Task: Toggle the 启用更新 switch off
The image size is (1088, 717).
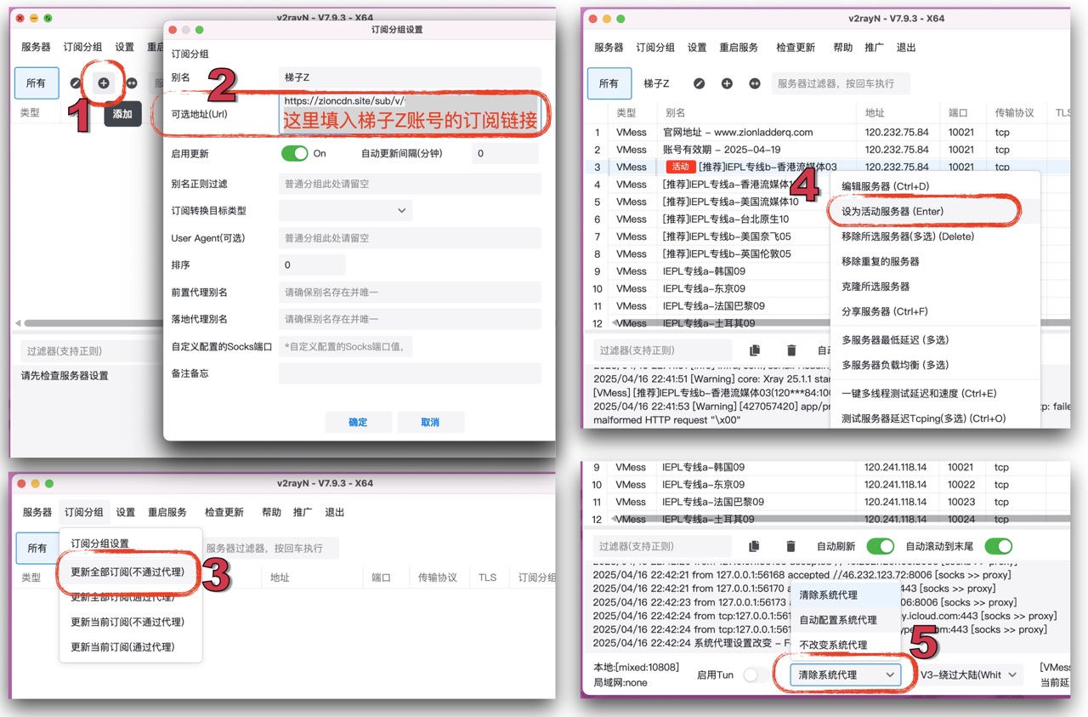Action: 294,154
